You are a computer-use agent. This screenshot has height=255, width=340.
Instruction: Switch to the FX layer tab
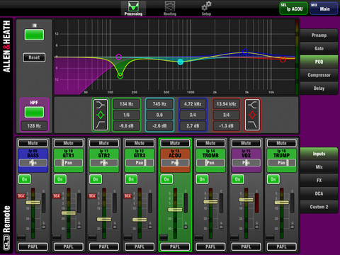click(319, 180)
